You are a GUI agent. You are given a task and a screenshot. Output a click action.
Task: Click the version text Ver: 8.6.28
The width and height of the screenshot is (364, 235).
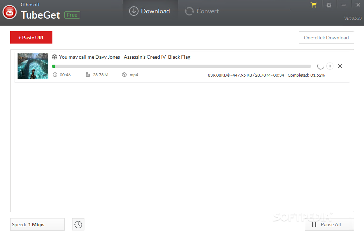[x=353, y=18]
